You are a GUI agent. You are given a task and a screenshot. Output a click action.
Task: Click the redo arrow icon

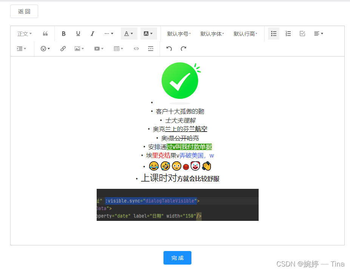point(183,49)
